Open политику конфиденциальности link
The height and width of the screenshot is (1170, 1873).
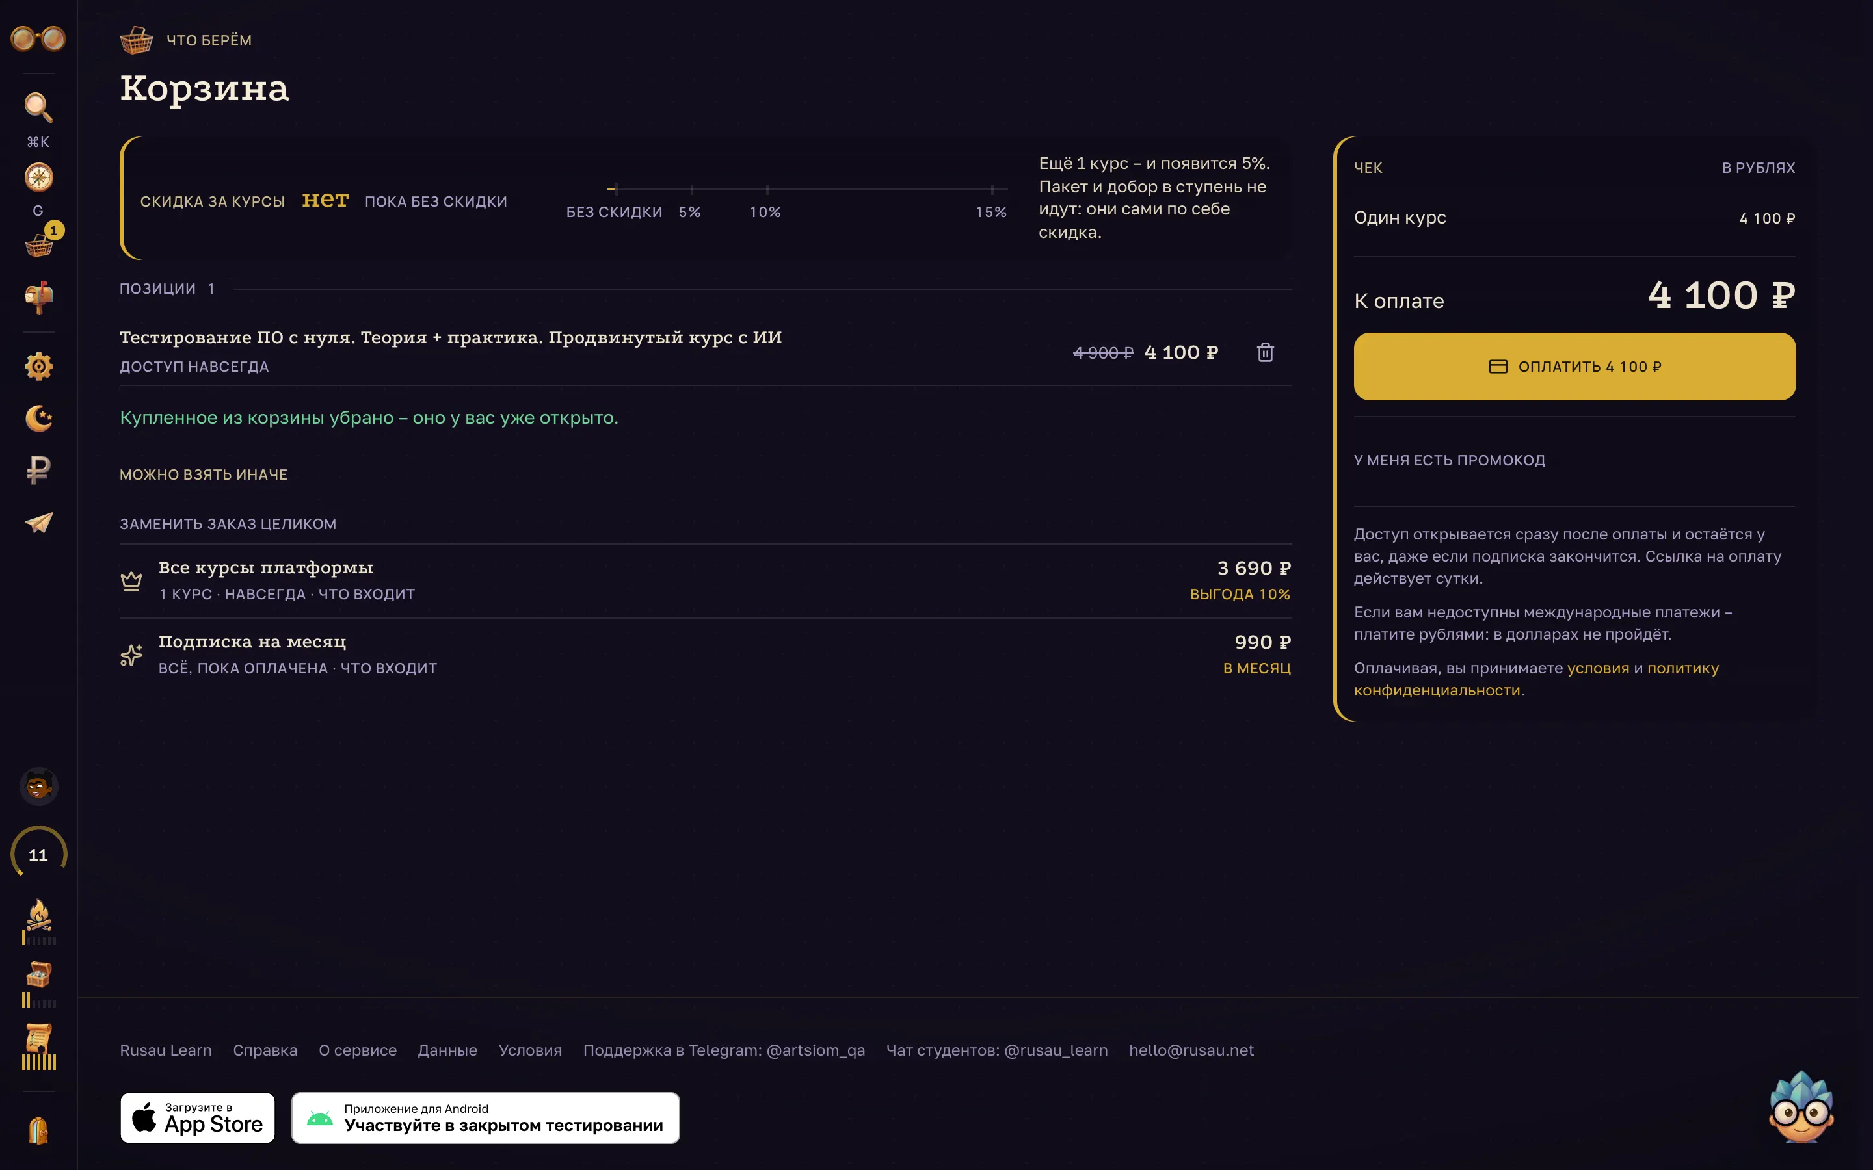[1535, 679]
